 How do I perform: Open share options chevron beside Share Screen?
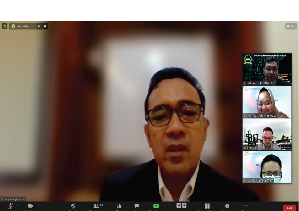tap(164, 206)
